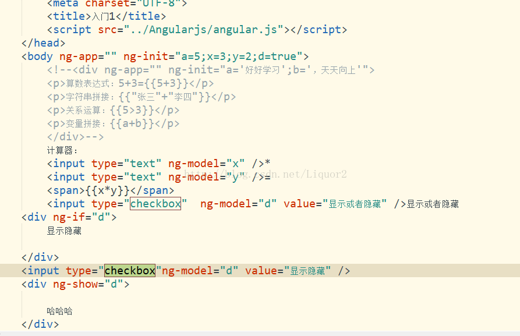Click the title tag text 入门1

103,16
